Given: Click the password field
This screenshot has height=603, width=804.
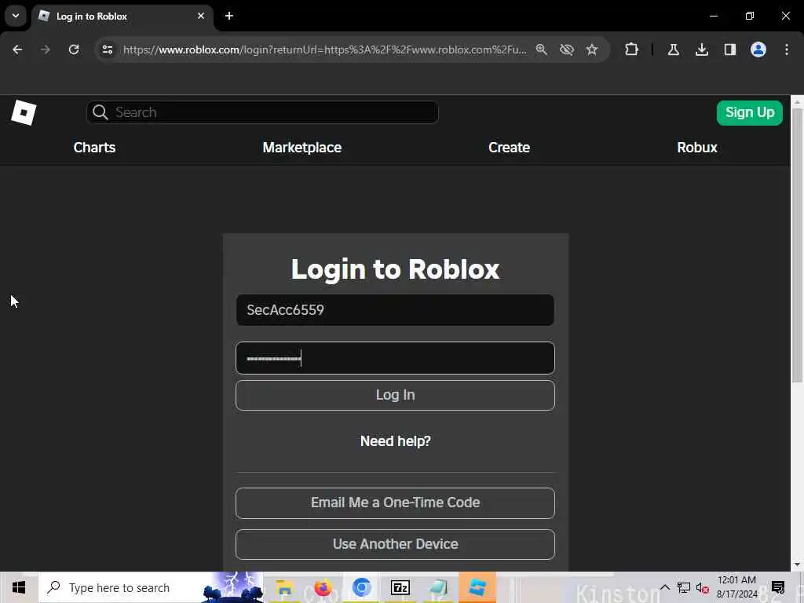Looking at the screenshot, I should (x=395, y=358).
